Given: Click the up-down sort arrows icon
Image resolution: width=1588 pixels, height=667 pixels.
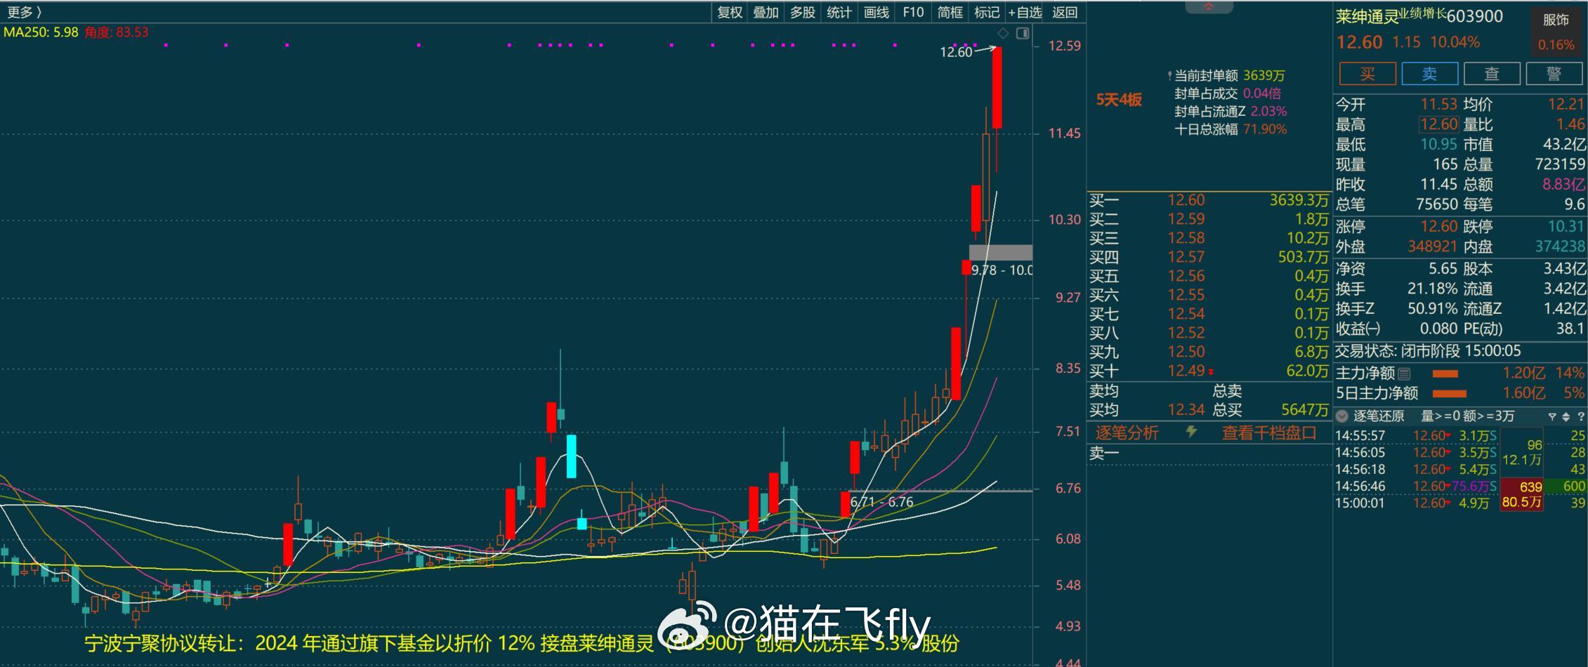Looking at the screenshot, I should pyautogui.click(x=1566, y=416).
